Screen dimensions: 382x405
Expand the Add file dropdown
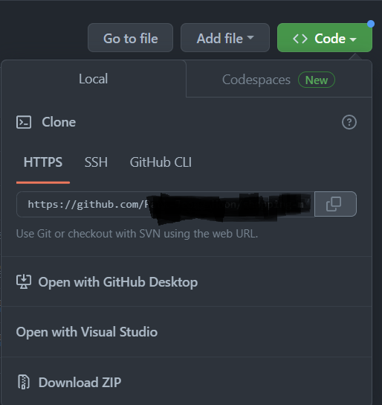tap(225, 38)
